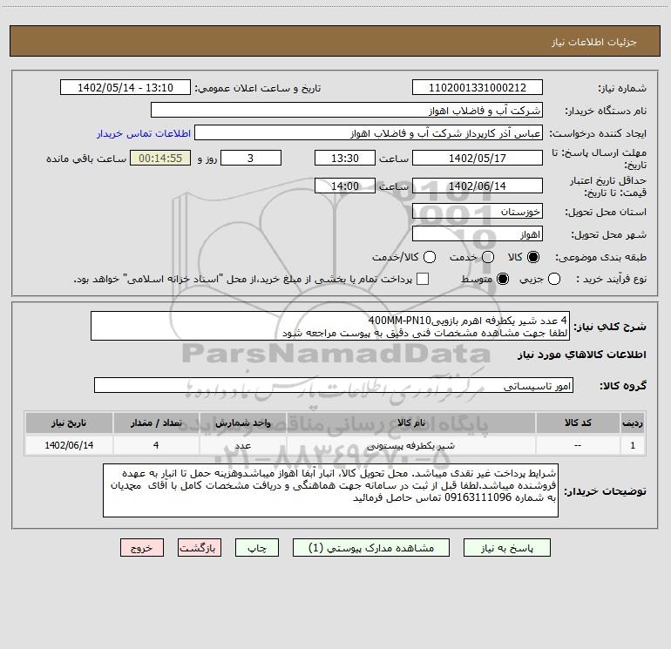Click the remaining days field showing 3
The image size is (671, 649).
click(x=251, y=158)
